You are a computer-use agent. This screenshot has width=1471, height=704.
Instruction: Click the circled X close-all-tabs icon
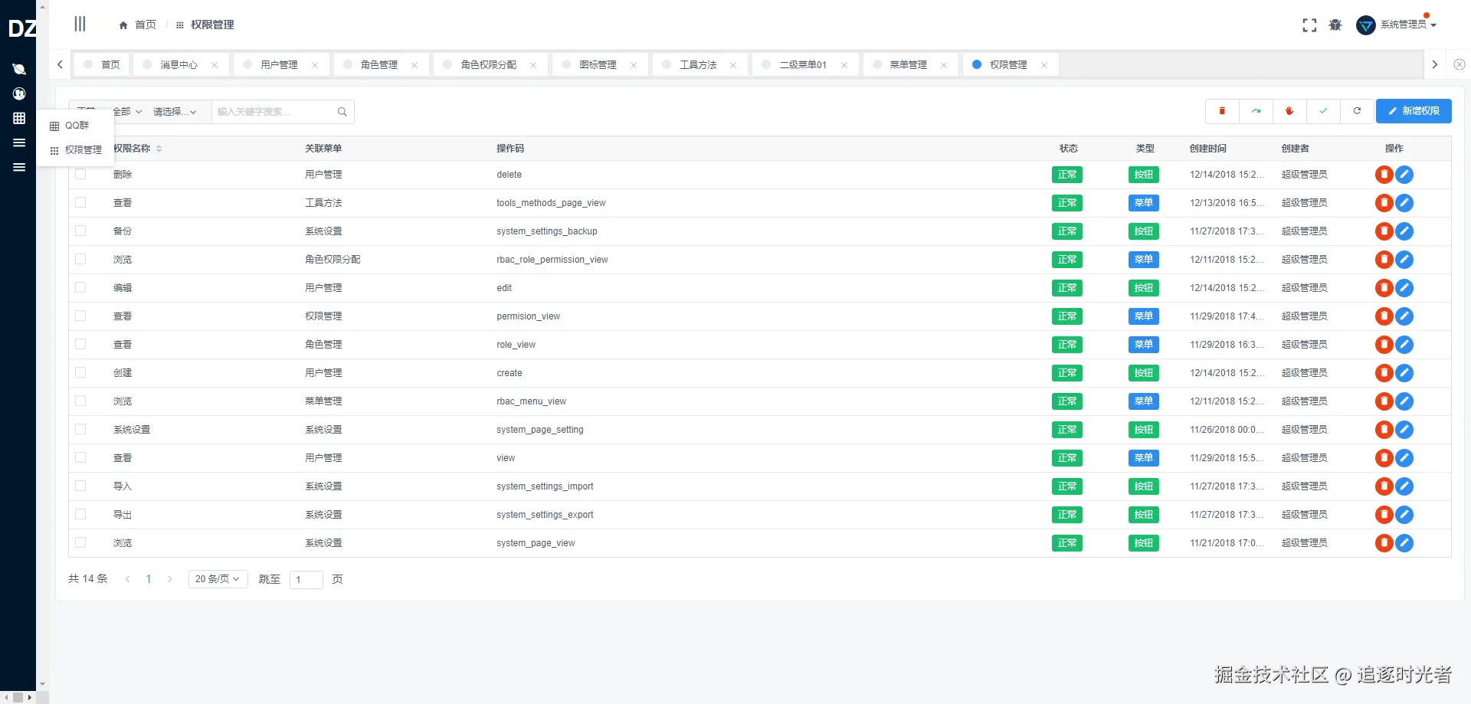coord(1460,64)
